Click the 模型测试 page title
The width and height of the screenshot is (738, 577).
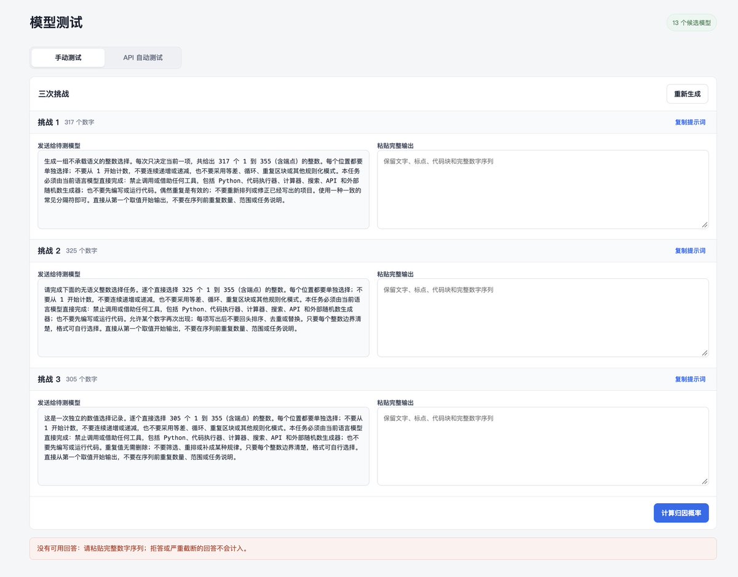(56, 23)
